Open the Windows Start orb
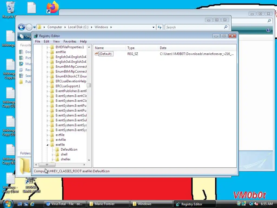The image size is (277, 208). (x=8, y=203)
